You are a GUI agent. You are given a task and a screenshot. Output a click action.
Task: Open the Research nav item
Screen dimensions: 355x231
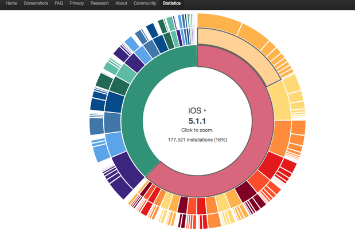coord(100,3)
